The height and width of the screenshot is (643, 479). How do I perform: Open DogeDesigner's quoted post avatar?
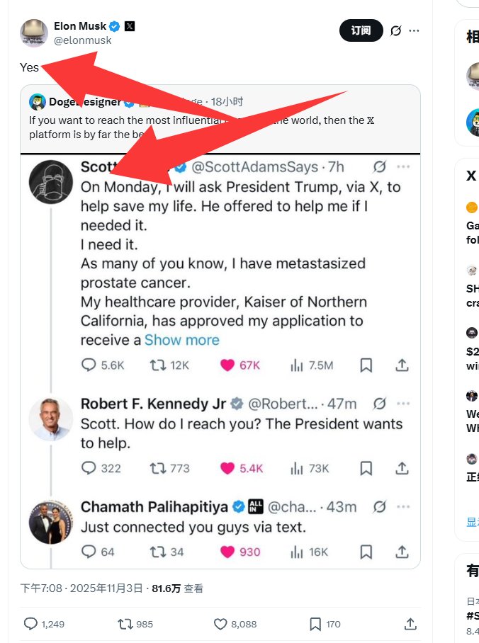(x=38, y=102)
